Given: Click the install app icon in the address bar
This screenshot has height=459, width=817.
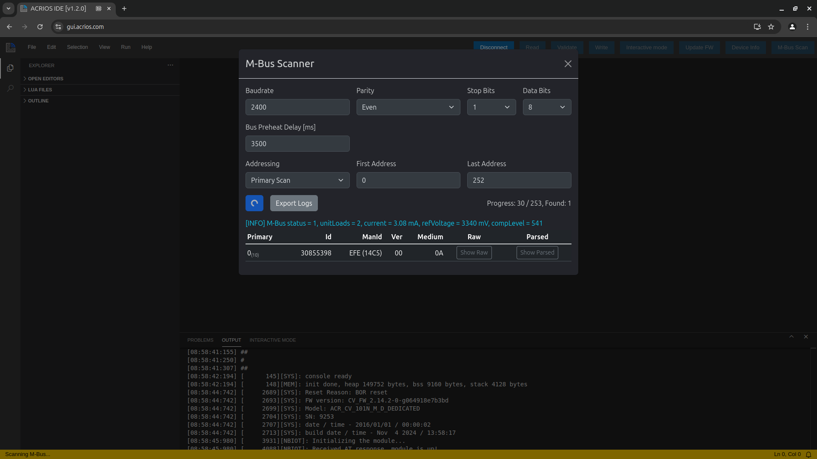Looking at the screenshot, I should point(757,26).
